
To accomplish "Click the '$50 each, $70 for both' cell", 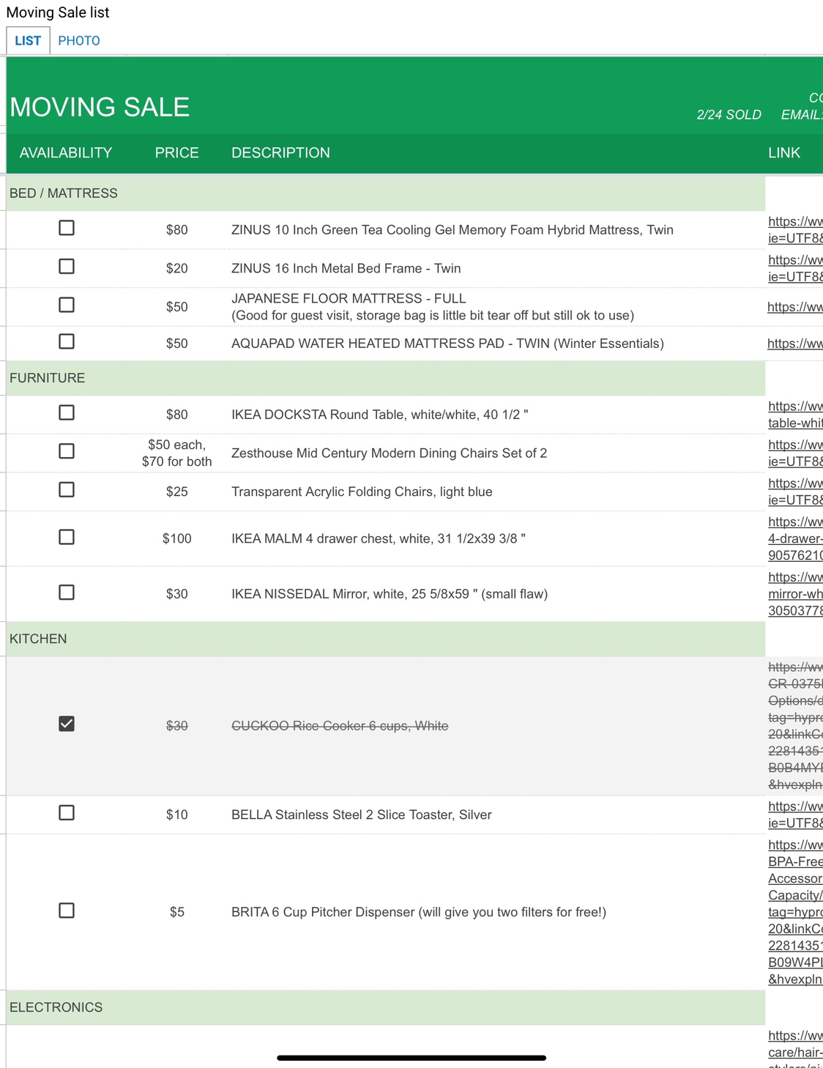I will click(176, 453).
